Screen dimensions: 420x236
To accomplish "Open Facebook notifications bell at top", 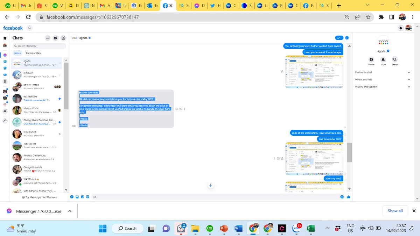I will 401,28.
